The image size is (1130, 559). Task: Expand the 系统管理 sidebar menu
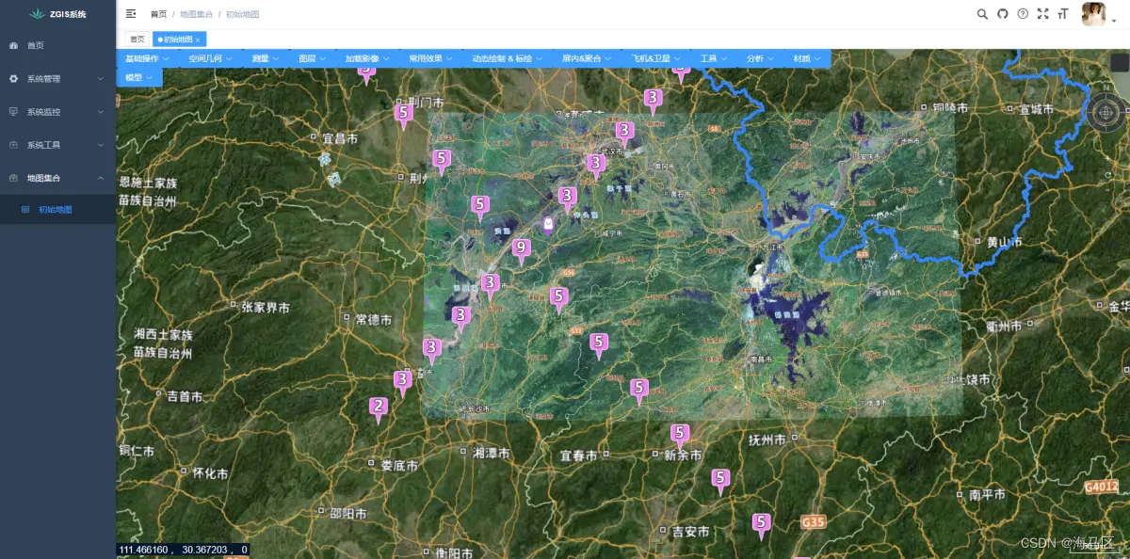click(58, 79)
